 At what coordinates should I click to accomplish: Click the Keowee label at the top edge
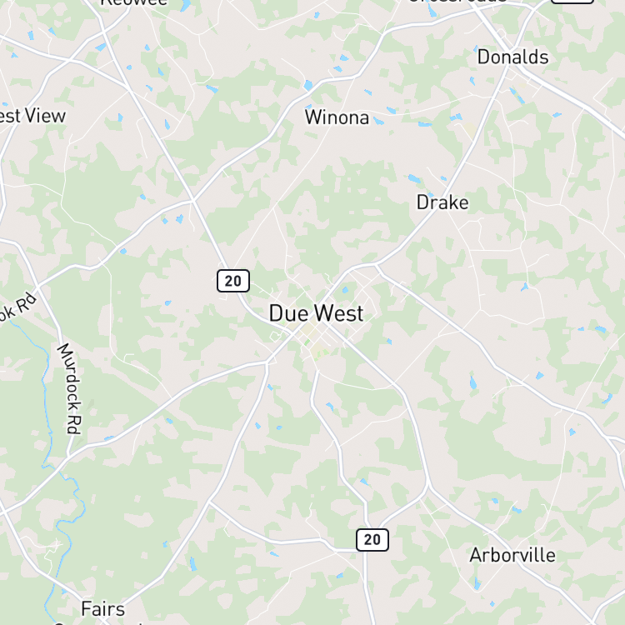click(x=134, y=2)
